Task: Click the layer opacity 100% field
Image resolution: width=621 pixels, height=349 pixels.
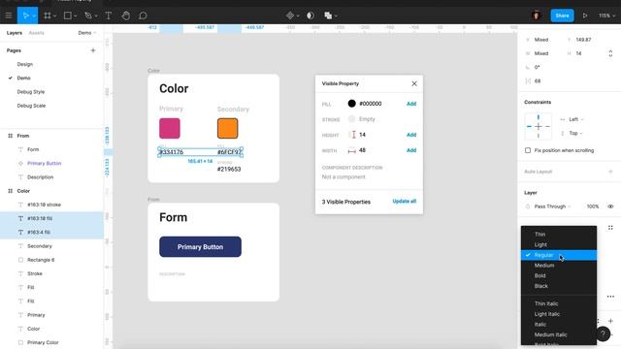Action: [593, 206]
